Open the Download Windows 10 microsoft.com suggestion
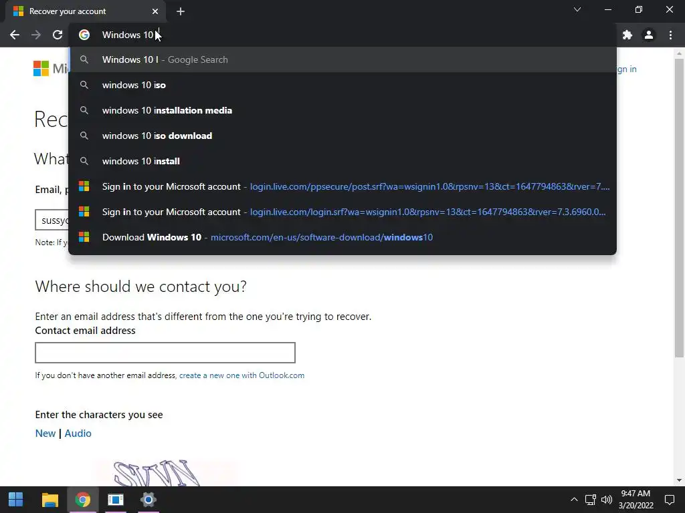The height and width of the screenshot is (513, 685). point(342,237)
